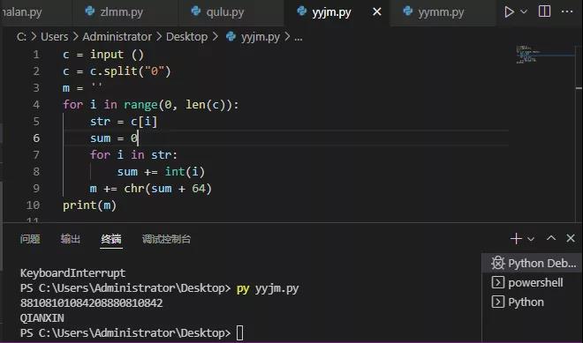
Task: Click line number 1 in gutter
Action: click(x=36, y=55)
